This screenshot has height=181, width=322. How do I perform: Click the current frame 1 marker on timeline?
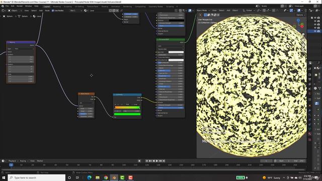11,165
